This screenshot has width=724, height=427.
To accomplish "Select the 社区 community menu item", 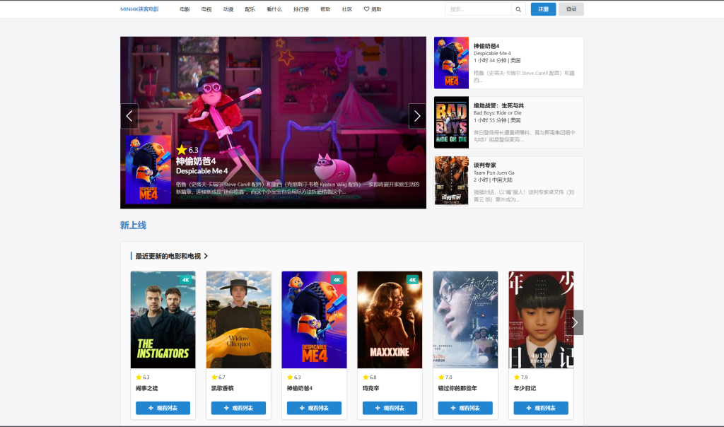I will pos(347,9).
